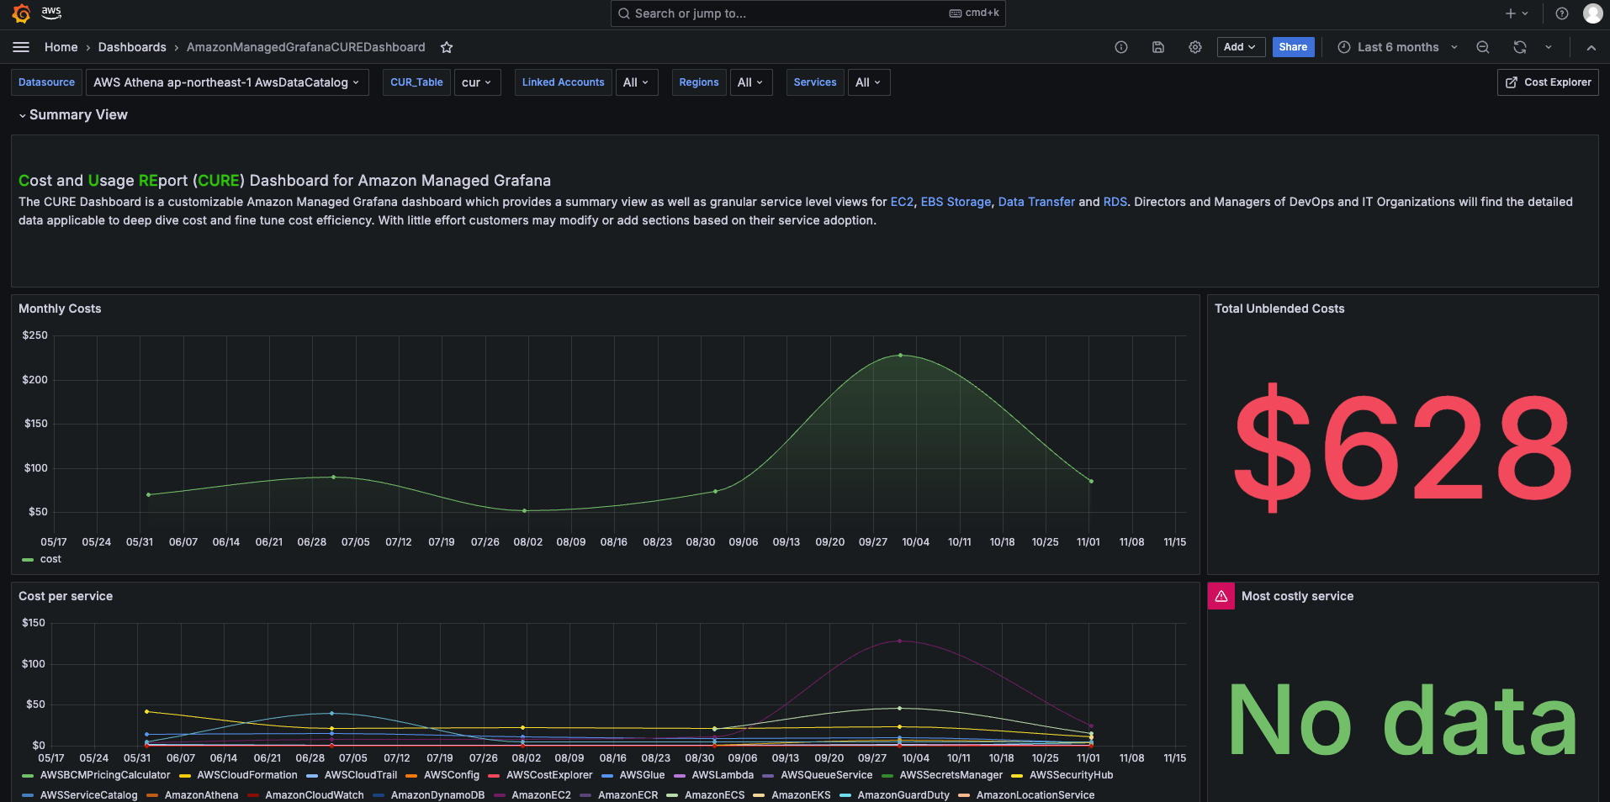Open the hamburger navigation menu
This screenshot has height=802, width=1610.
(21, 47)
